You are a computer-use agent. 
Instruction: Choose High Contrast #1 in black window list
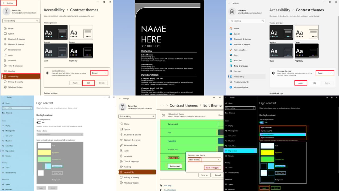[x=283, y=128]
